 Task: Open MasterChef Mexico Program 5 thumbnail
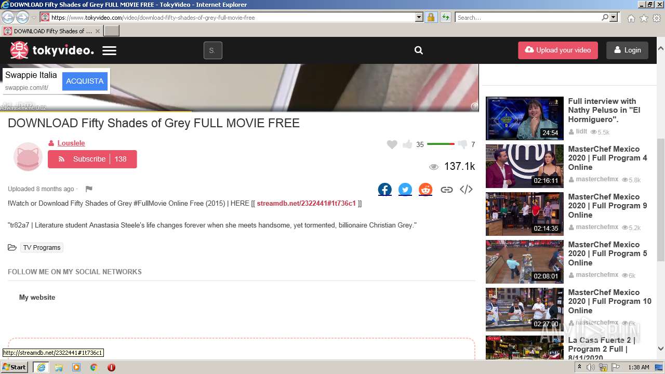[x=524, y=262]
